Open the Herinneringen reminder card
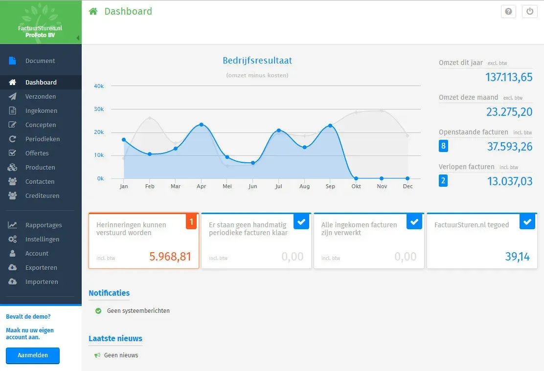Image resolution: width=544 pixels, height=371 pixels. (143, 241)
